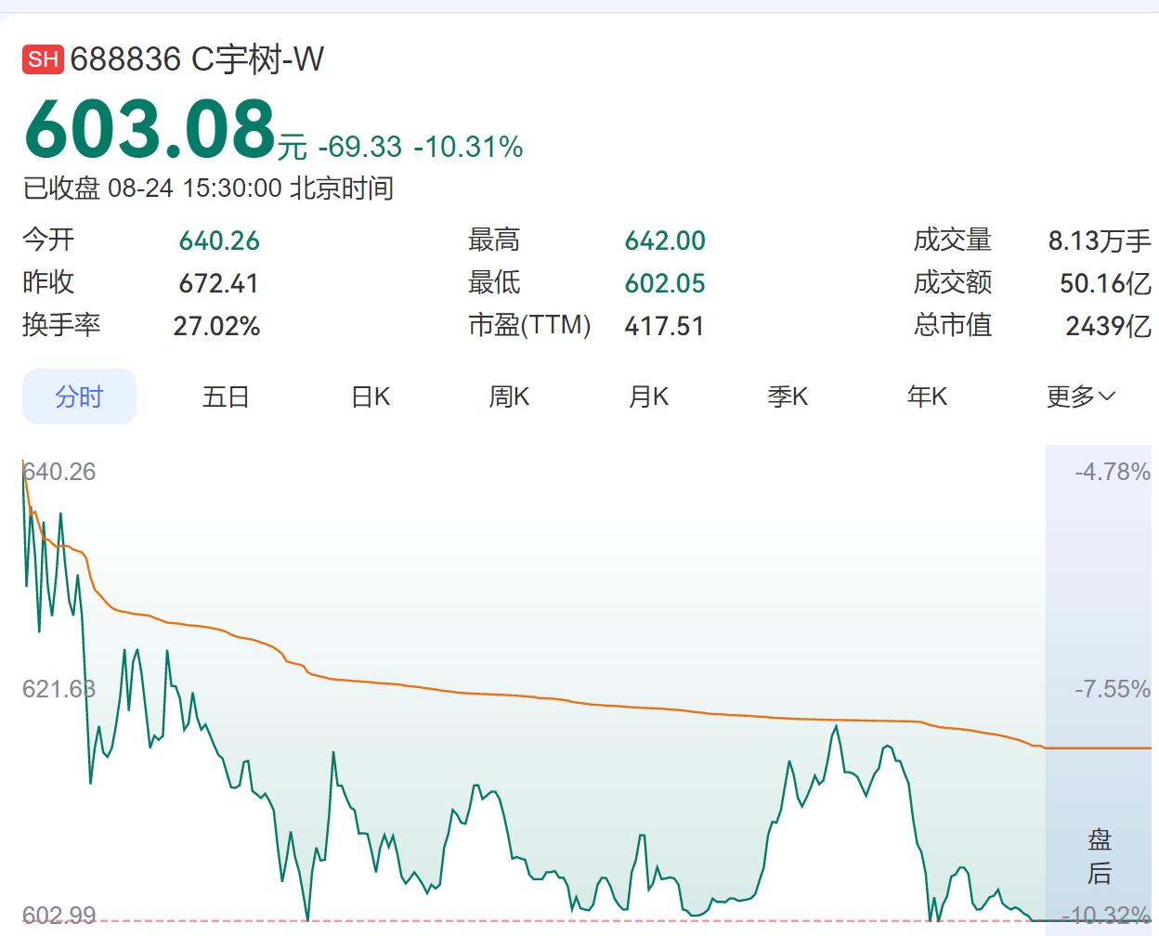
Task: Switch to 月K monthly candlestick tab
Action: pyautogui.click(x=648, y=396)
